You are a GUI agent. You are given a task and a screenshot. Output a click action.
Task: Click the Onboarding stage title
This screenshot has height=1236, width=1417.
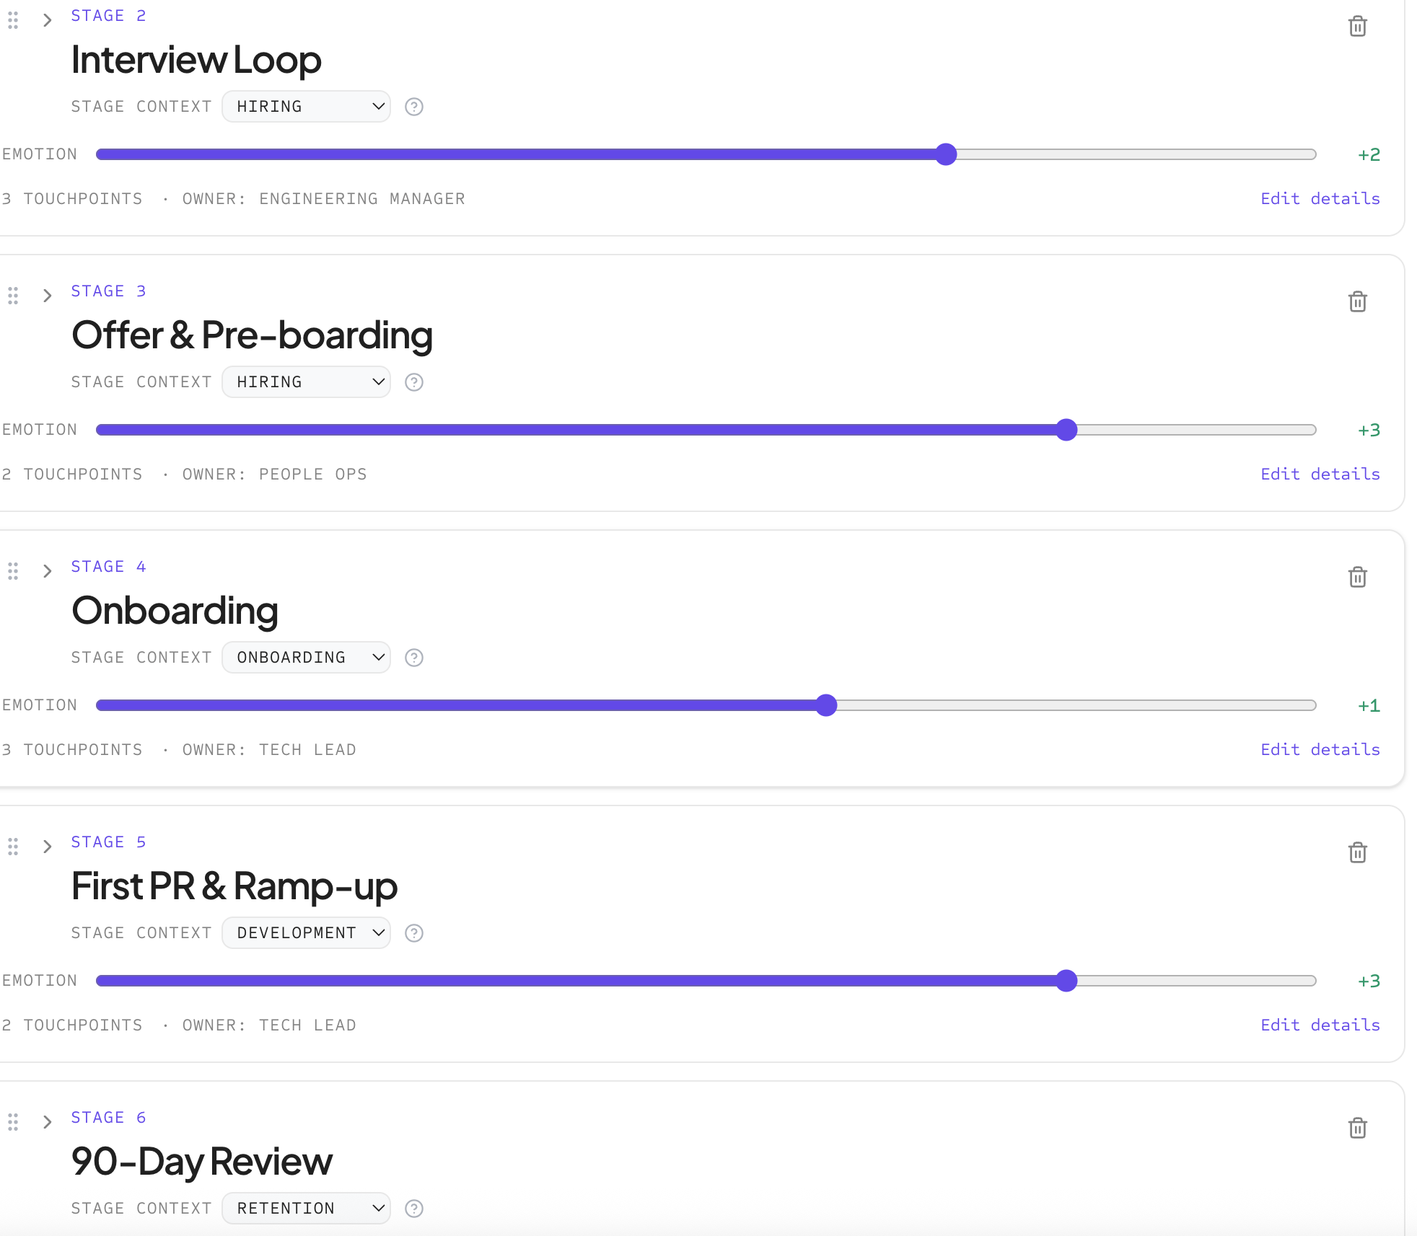(175, 611)
